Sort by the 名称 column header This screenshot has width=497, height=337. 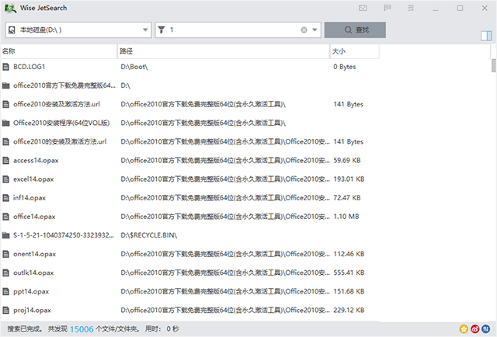[x=59, y=51]
